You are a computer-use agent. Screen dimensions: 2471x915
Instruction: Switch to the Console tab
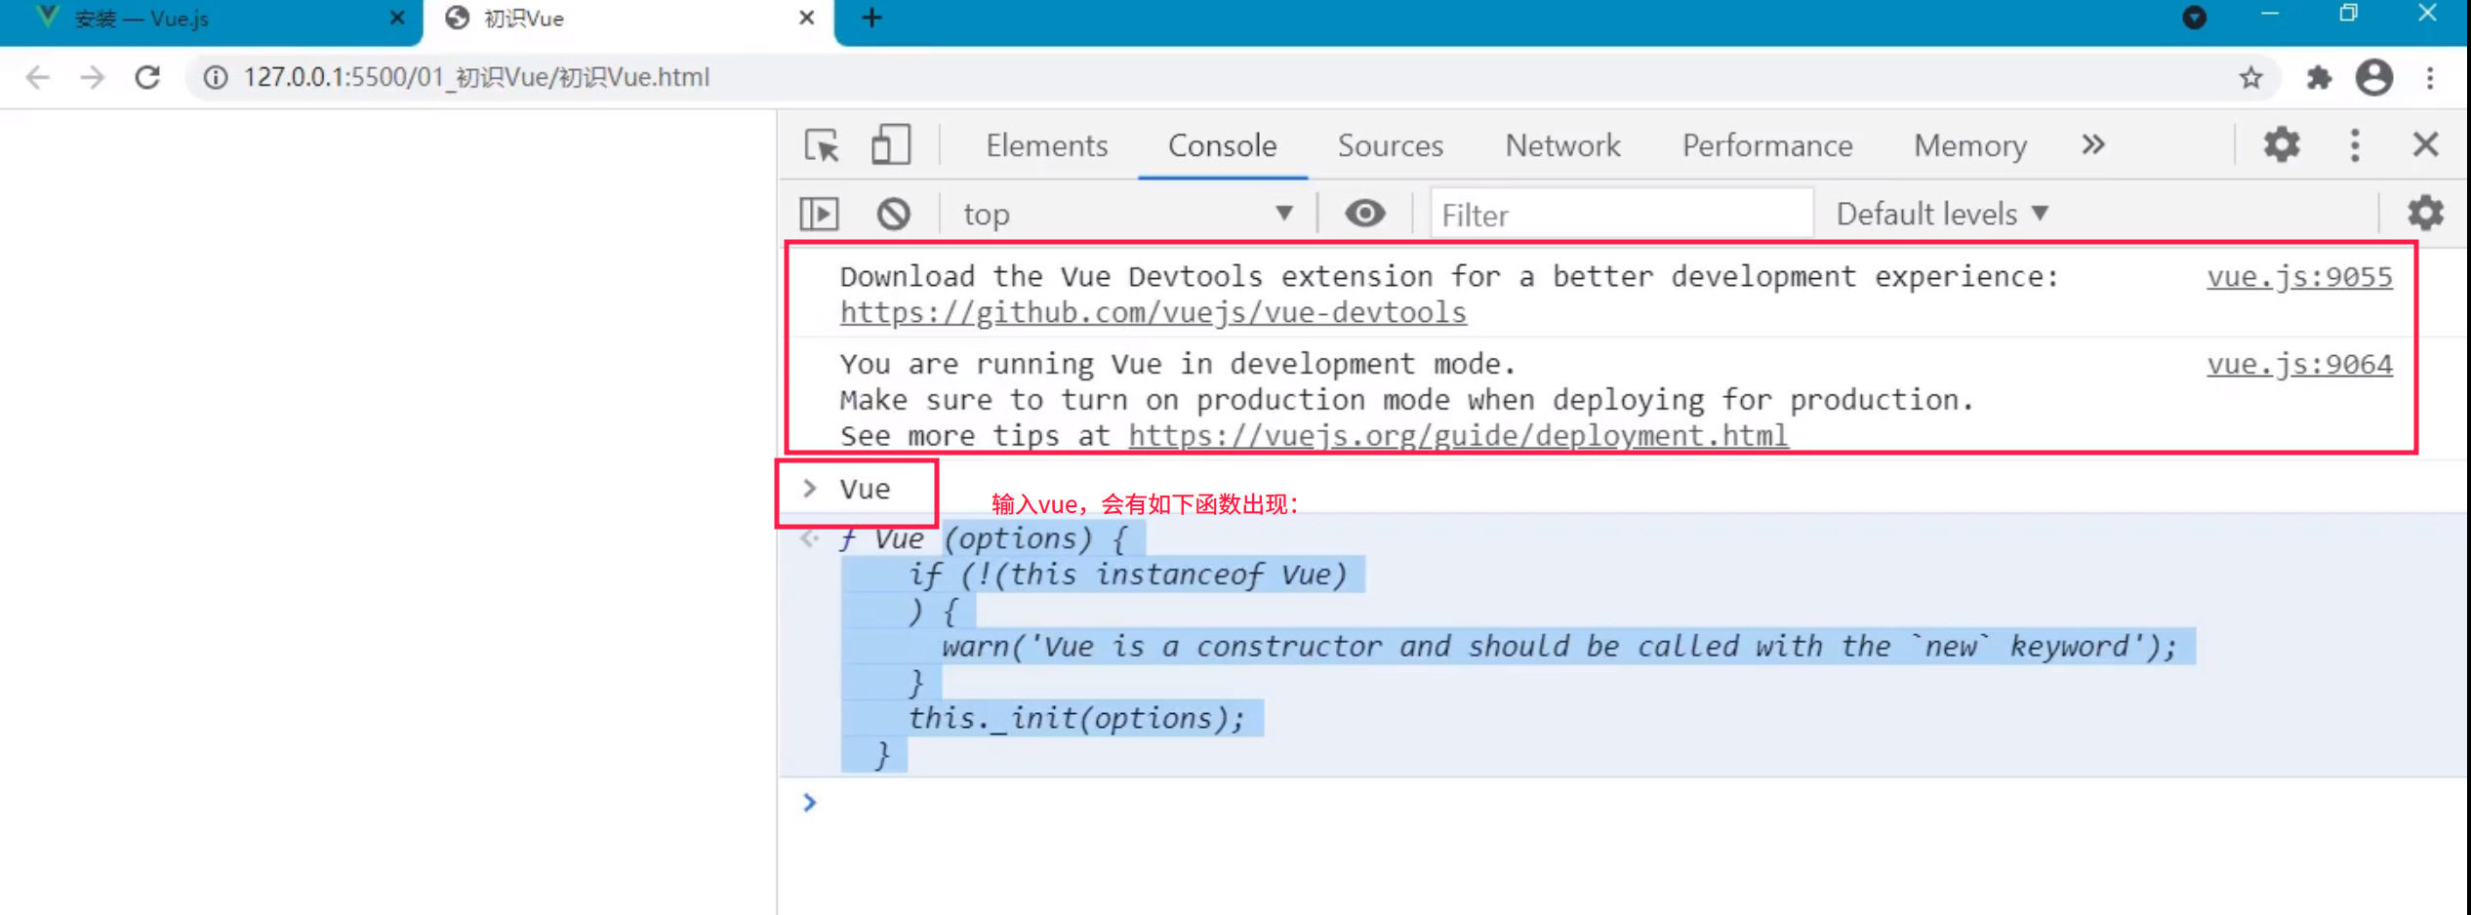point(1222,145)
